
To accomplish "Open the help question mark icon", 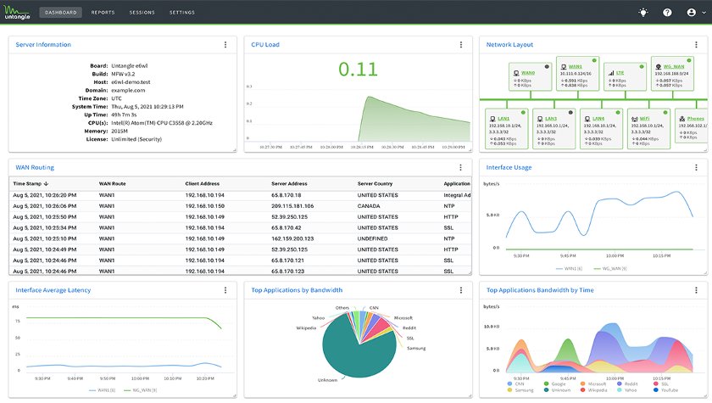I will coord(667,12).
